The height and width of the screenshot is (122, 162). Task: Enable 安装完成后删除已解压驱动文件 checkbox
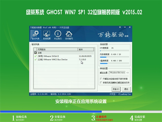(101, 83)
